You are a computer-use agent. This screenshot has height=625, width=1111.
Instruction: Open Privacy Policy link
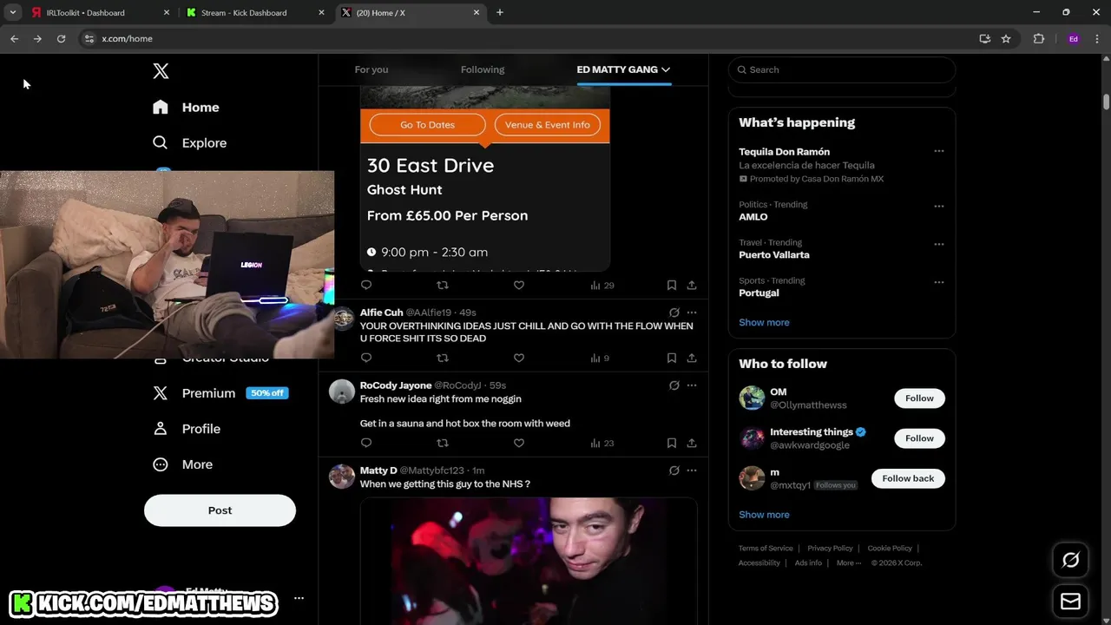point(830,549)
